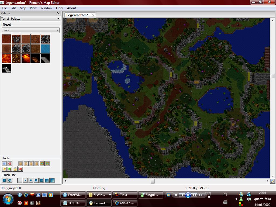Open the TELL D... taskbar window
This screenshot has height=207, width=276.
click(x=73, y=203)
